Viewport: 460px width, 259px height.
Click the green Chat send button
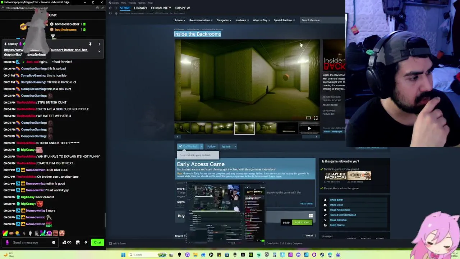click(97, 242)
